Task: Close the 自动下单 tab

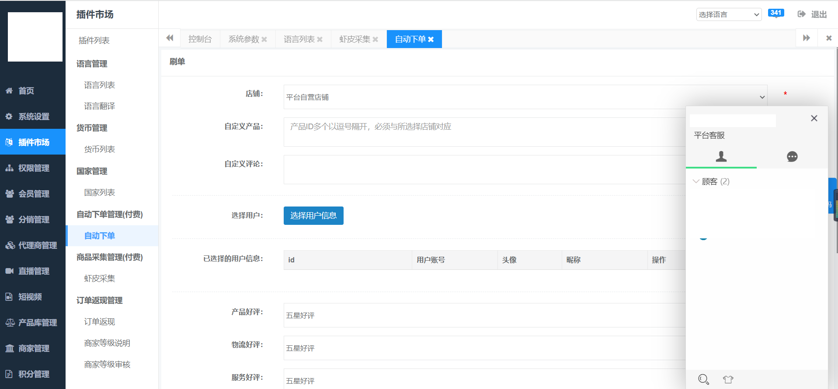Action: (431, 39)
